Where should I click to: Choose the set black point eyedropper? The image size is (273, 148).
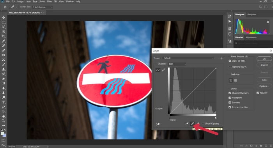(x=187, y=124)
